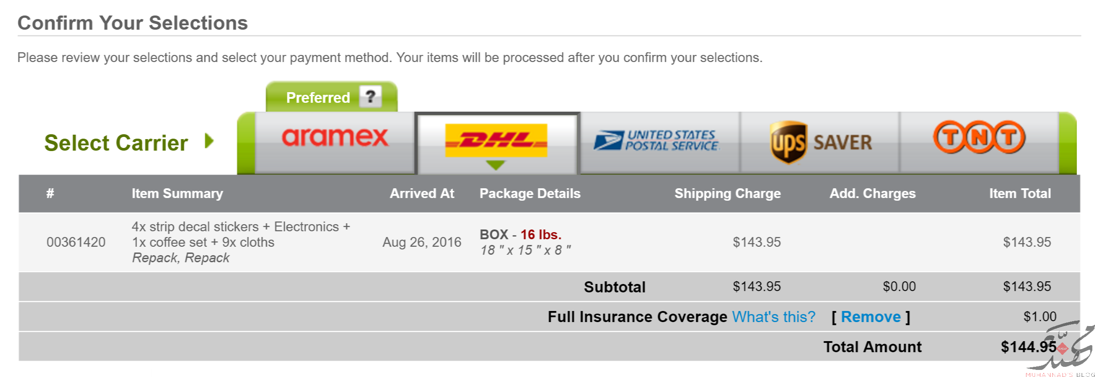1095x377 pixels.
Task: Click the green triangle under DHL tab
Action: coord(495,165)
